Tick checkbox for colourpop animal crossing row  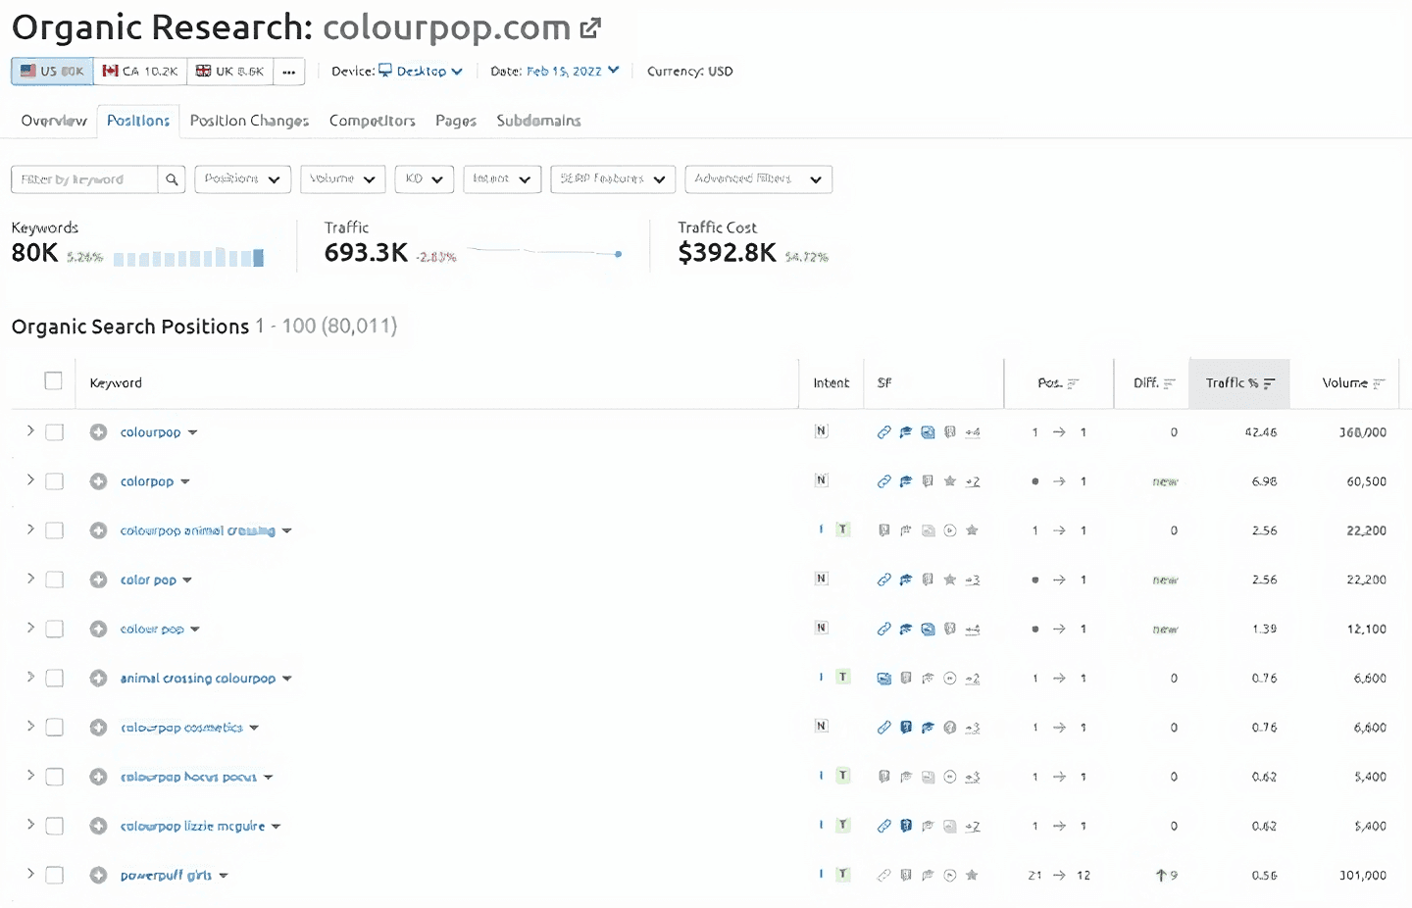click(55, 530)
